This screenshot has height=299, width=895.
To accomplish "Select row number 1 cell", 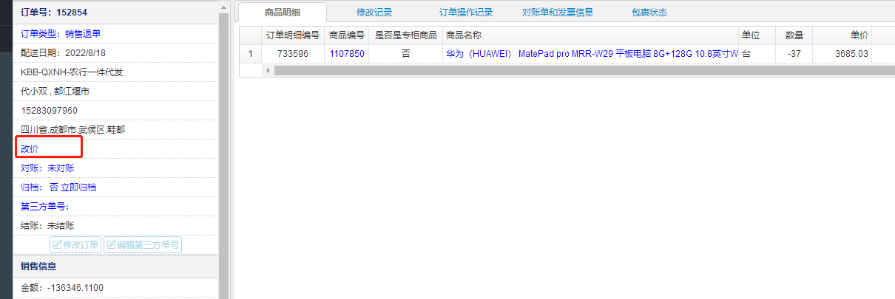I will (250, 54).
